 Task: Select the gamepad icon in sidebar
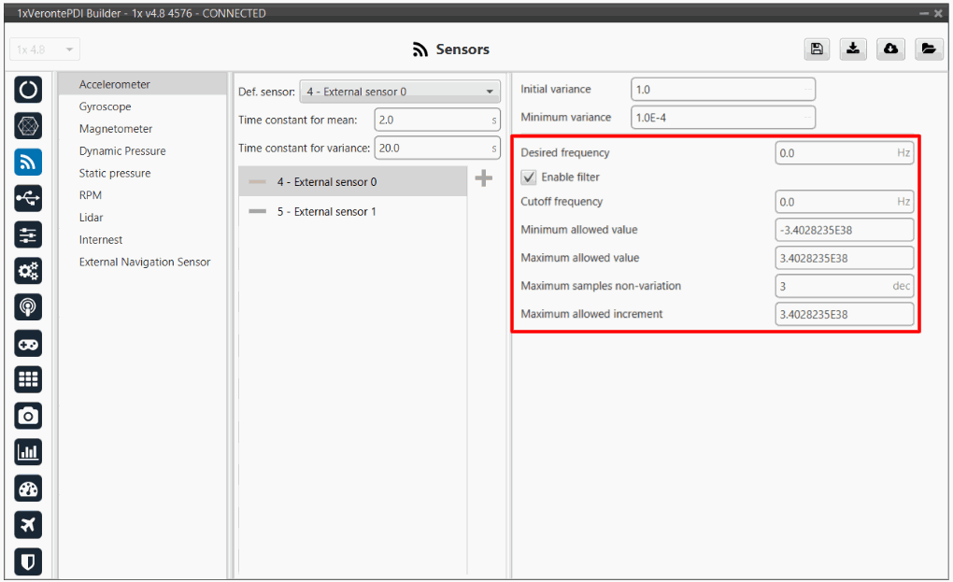click(x=28, y=344)
